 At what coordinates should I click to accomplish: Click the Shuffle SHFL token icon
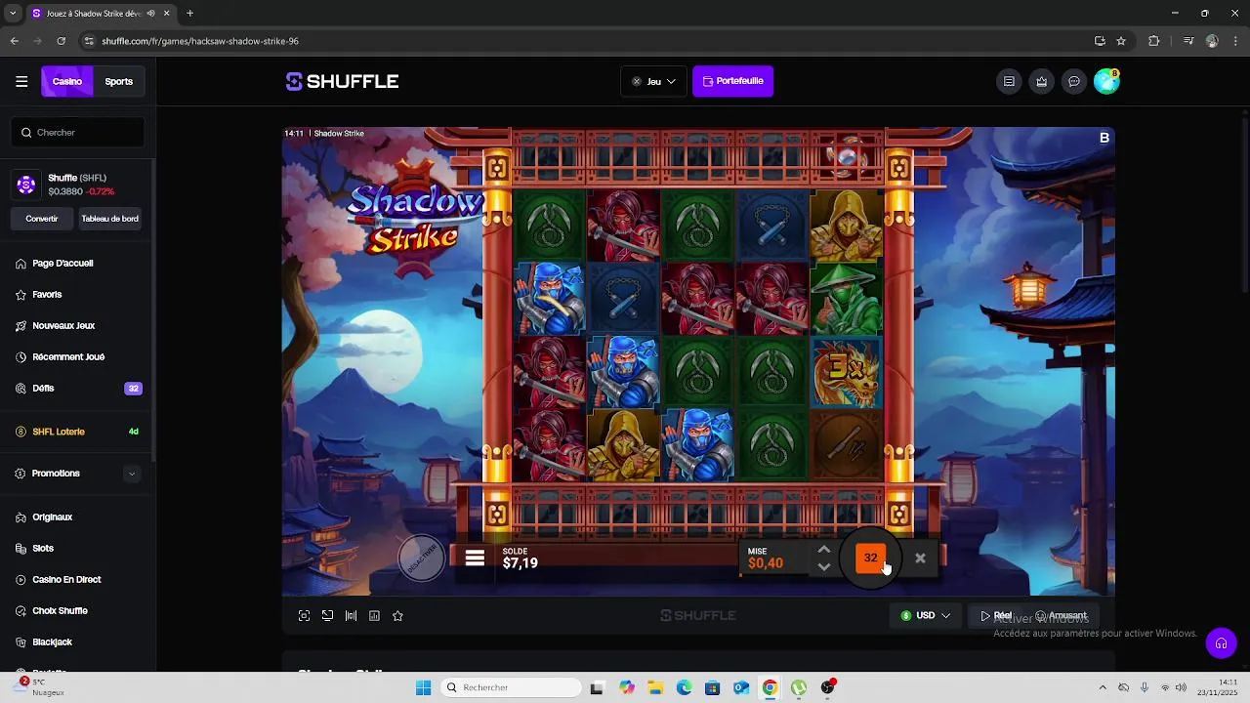(26, 185)
